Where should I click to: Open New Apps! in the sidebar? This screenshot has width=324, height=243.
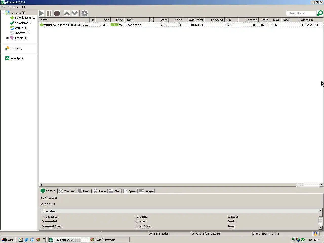[17, 58]
